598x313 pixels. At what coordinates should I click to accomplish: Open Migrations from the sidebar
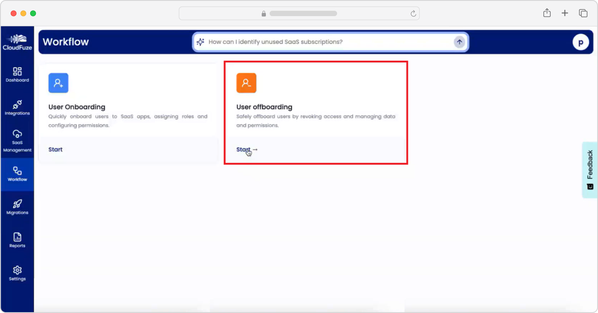(17, 207)
